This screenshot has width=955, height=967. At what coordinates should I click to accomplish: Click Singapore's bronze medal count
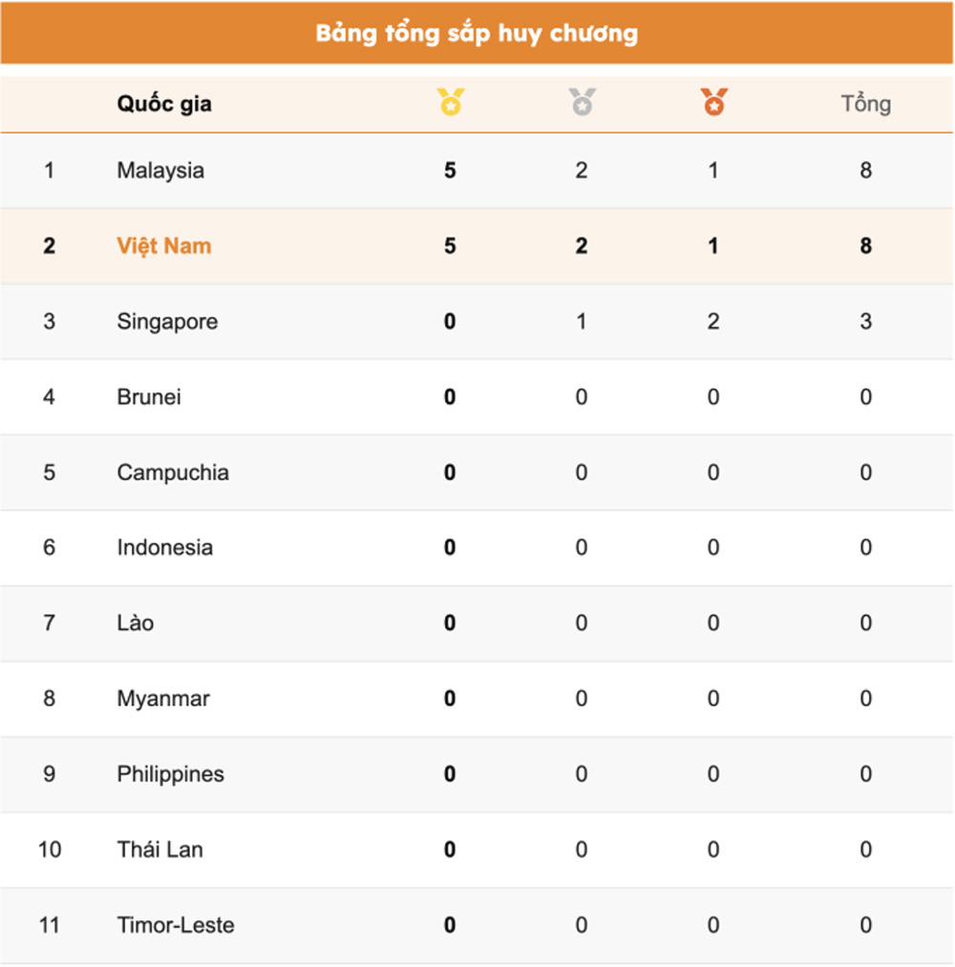click(713, 322)
